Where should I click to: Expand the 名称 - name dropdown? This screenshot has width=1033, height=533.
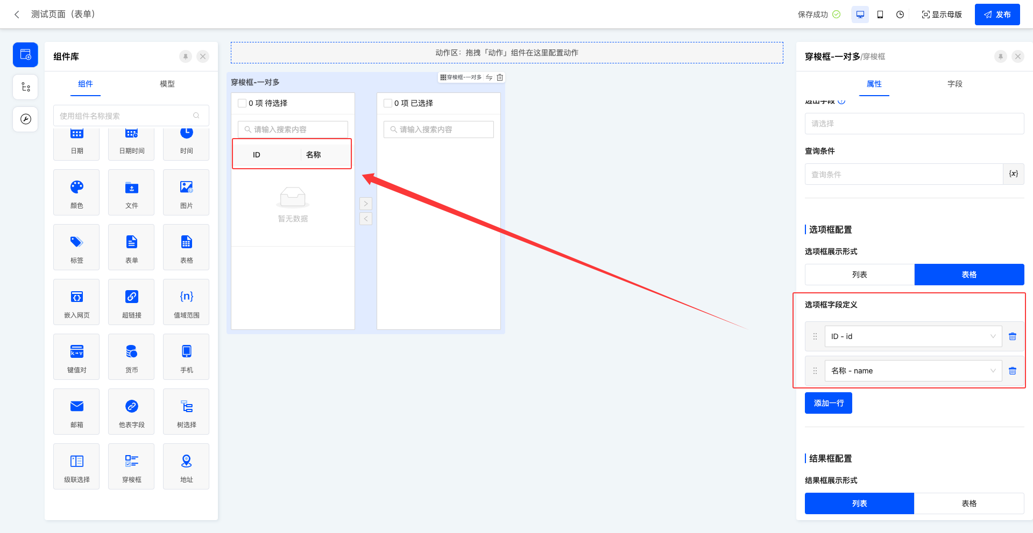point(913,371)
